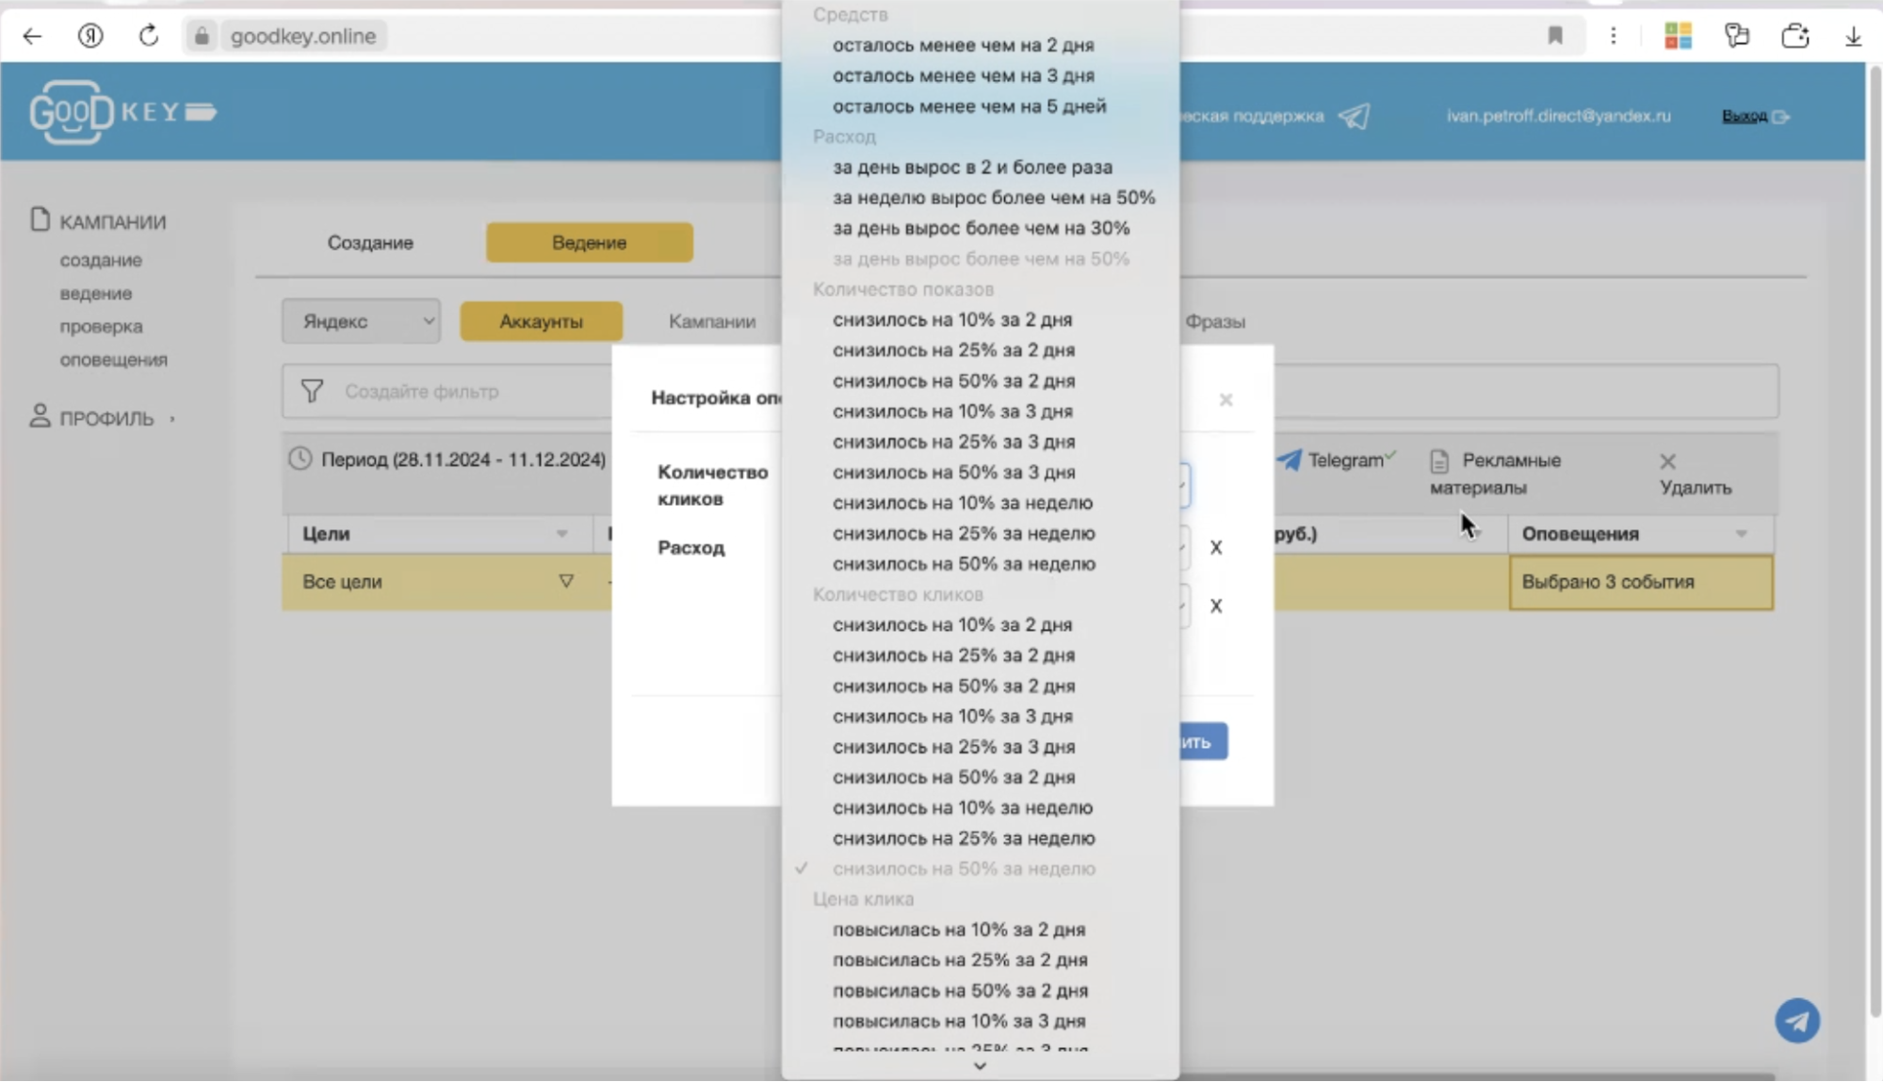Choose checked 'снизилось на 50% за неделю' option
Viewport: 1883px width, 1082px height.
[964, 868]
